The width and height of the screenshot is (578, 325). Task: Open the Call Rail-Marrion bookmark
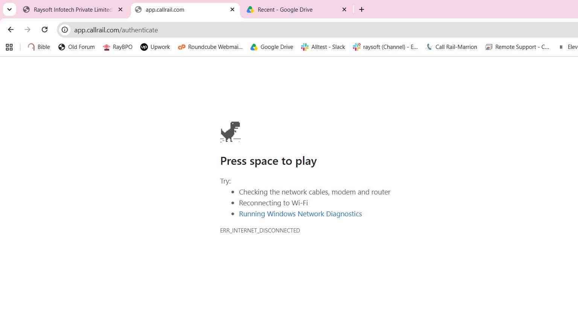coord(451,47)
